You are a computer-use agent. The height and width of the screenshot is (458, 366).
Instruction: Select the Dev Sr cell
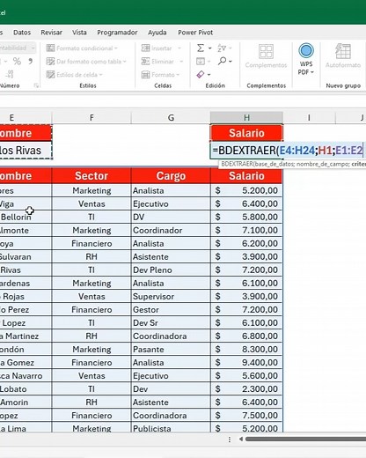(171, 322)
